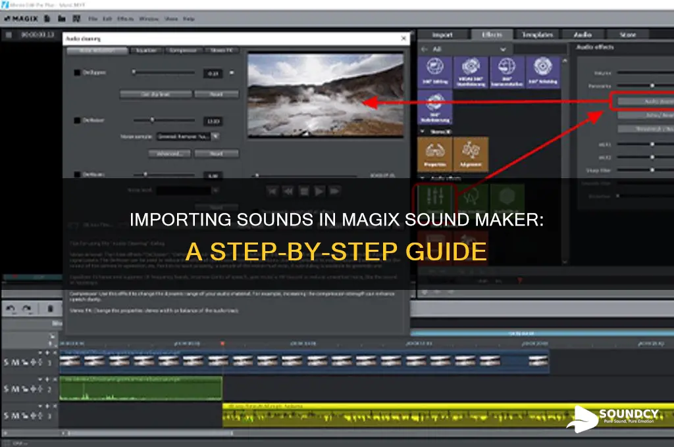Open the Stereo FX tab in Audio cleaning
674x447 pixels.
[x=221, y=51]
